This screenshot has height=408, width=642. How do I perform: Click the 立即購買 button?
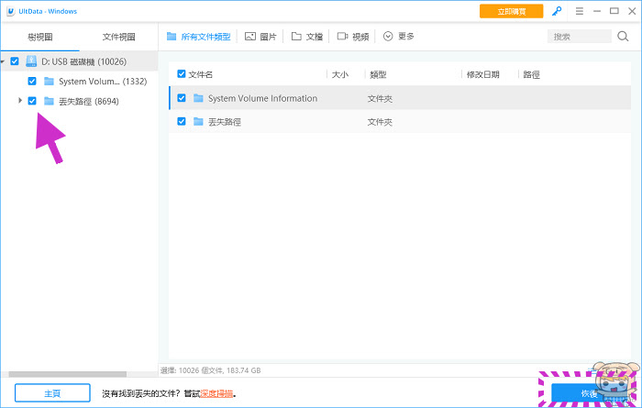512,11
